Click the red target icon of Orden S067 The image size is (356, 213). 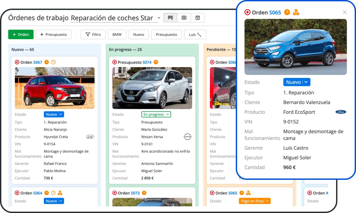17,62
